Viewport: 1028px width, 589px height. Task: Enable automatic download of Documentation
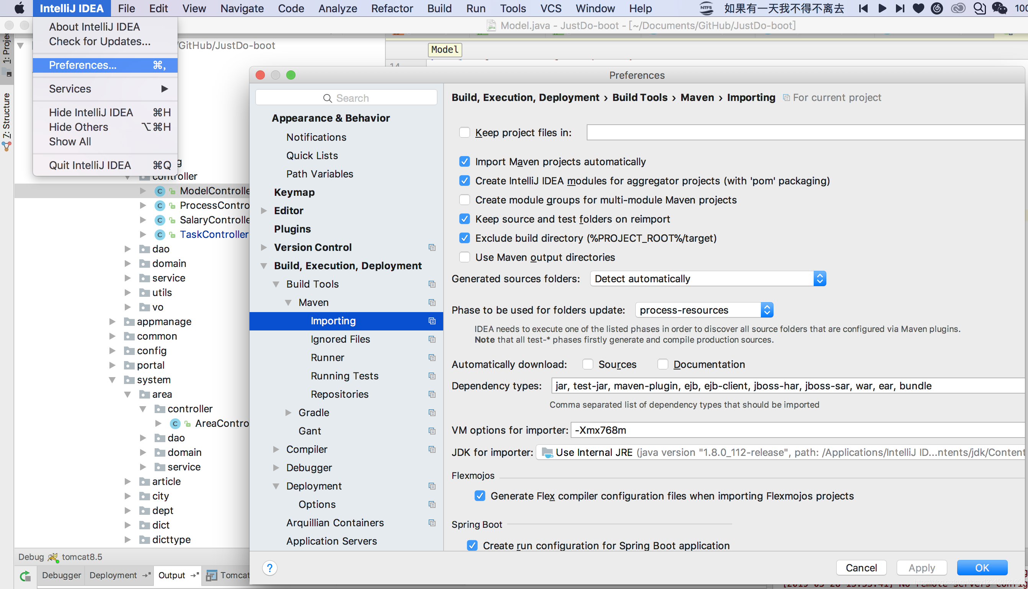[662, 364]
